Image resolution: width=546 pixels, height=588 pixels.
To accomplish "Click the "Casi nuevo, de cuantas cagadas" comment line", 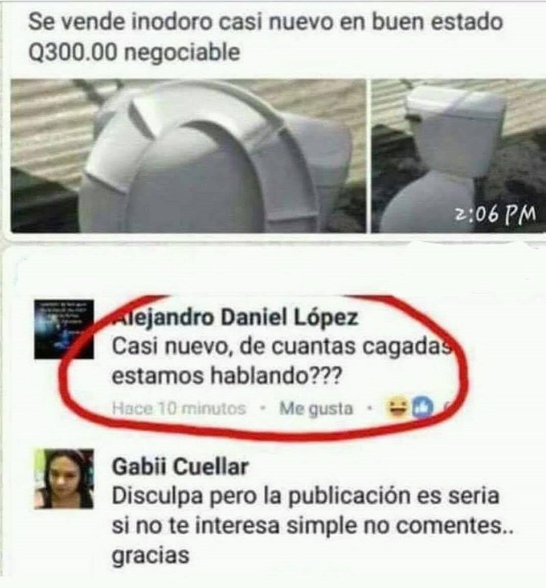I will (x=283, y=347).
